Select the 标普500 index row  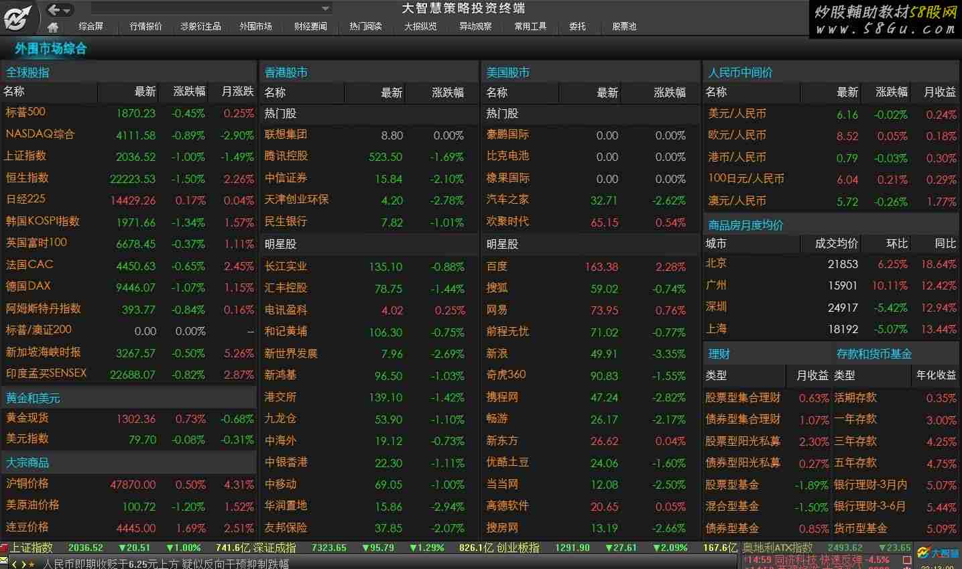(x=129, y=113)
